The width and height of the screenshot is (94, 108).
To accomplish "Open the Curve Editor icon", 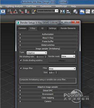I will coord(88,11).
